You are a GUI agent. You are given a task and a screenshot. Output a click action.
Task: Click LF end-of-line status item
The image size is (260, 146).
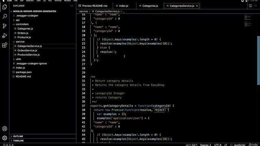[x=226, y=145]
